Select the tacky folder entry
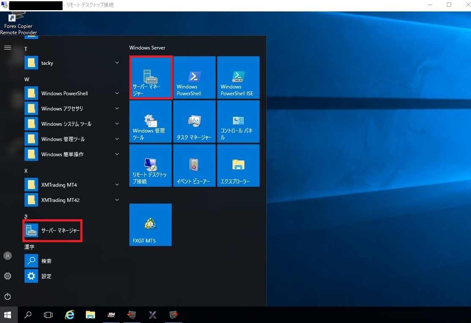The image size is (471, 323). (72, 63)
